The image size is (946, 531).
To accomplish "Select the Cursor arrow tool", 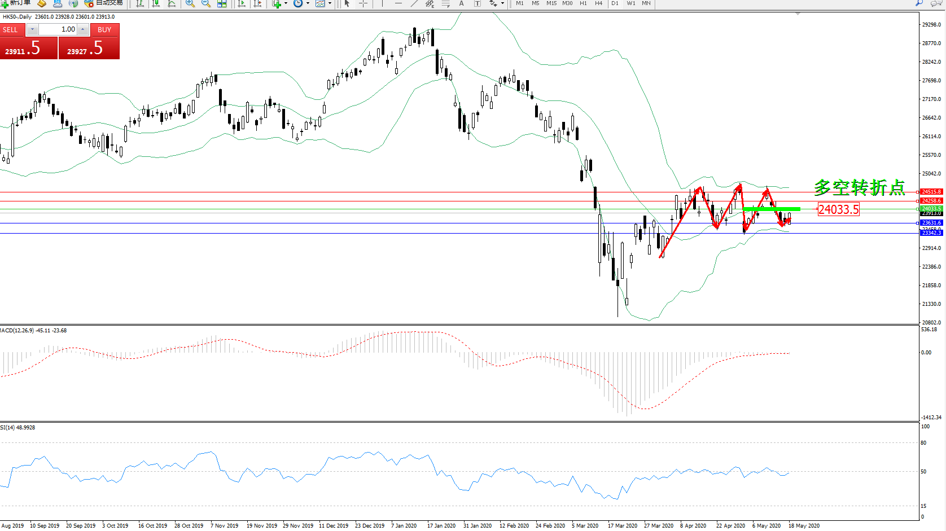I will (347, 3).
